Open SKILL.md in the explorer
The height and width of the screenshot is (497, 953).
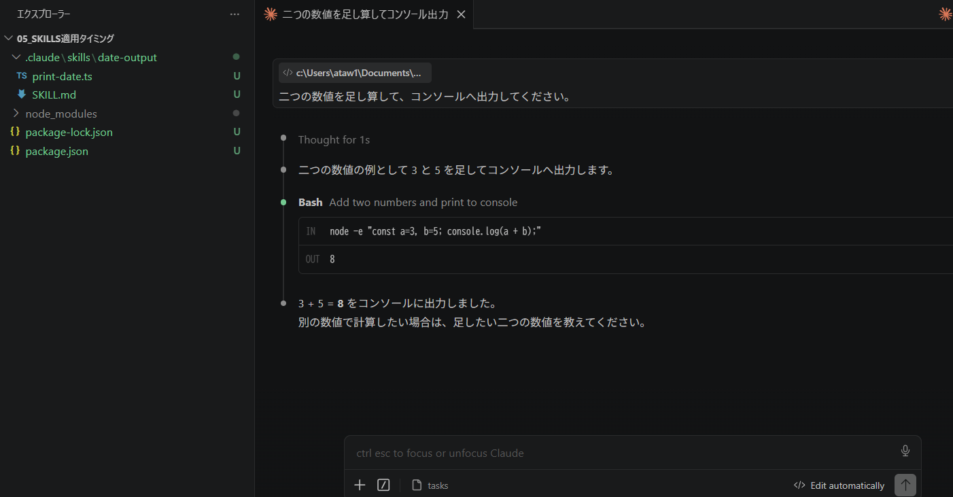pyautogui.click(x=54, y=95)
